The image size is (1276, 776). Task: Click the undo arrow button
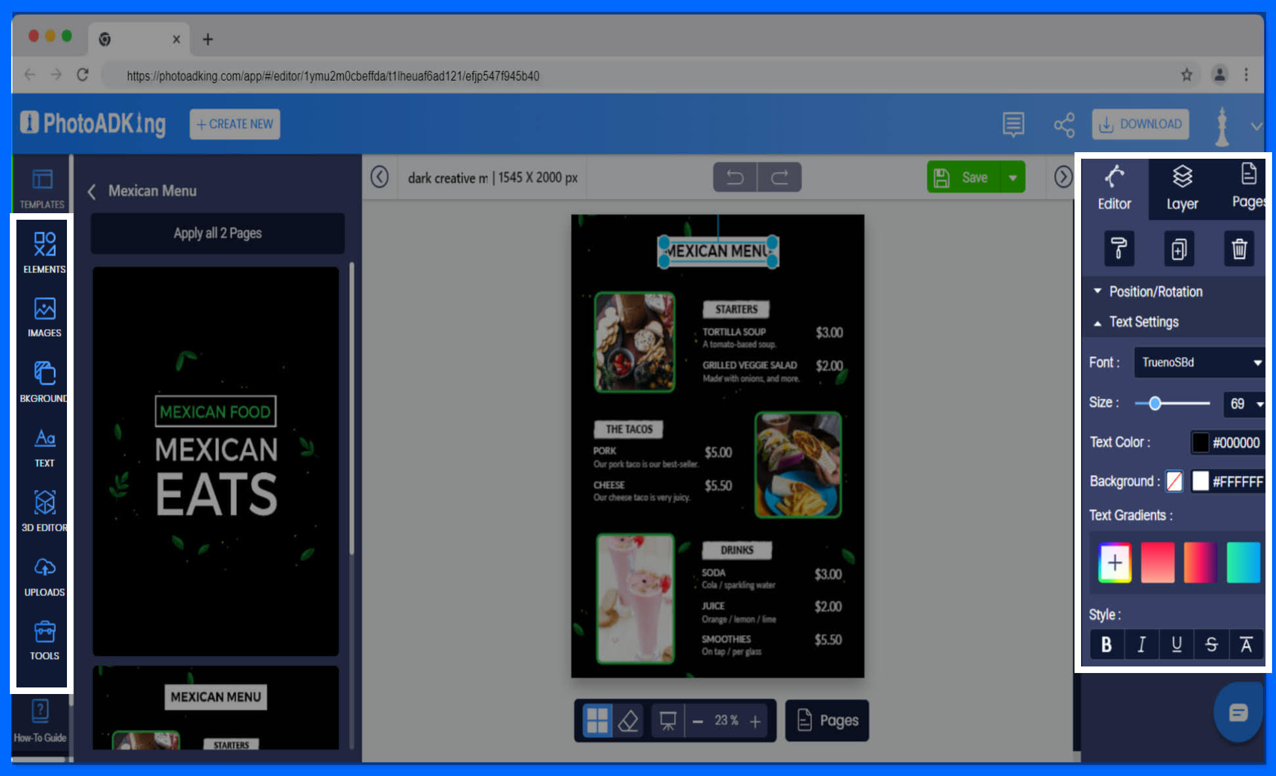734,177
